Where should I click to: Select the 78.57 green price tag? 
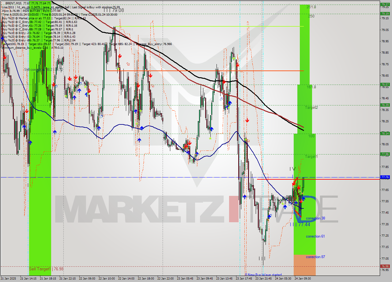[385, 85]
